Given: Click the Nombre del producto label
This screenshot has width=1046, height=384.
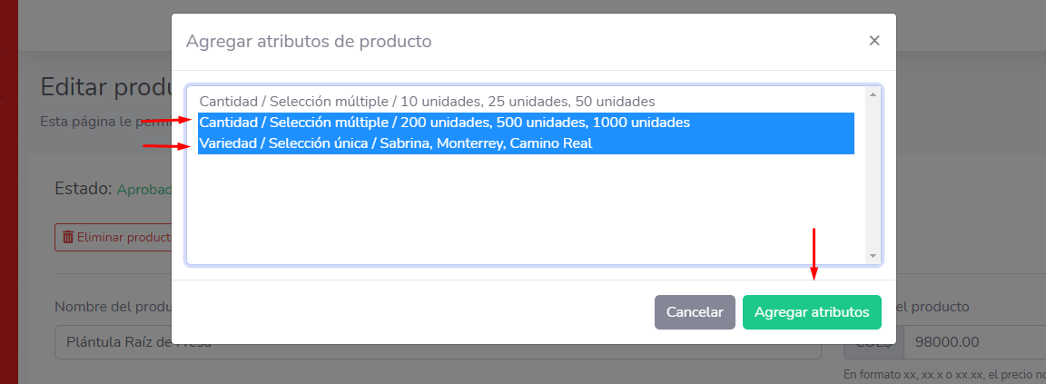Looking at the screenshot, I should click(x=113, y=307).
